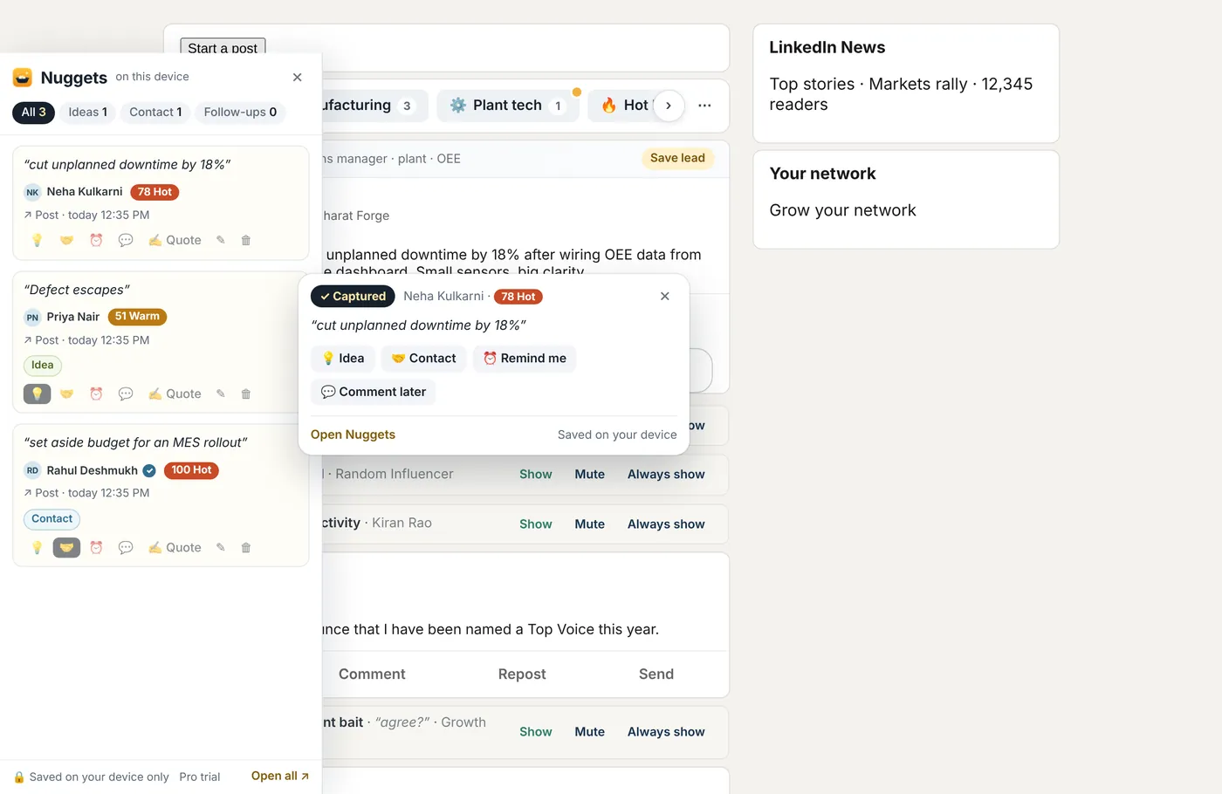The width and height of the screenshot is (1222, 794).
Task: Click Quote on Priya Nair nugget
Action: (175, 394)
